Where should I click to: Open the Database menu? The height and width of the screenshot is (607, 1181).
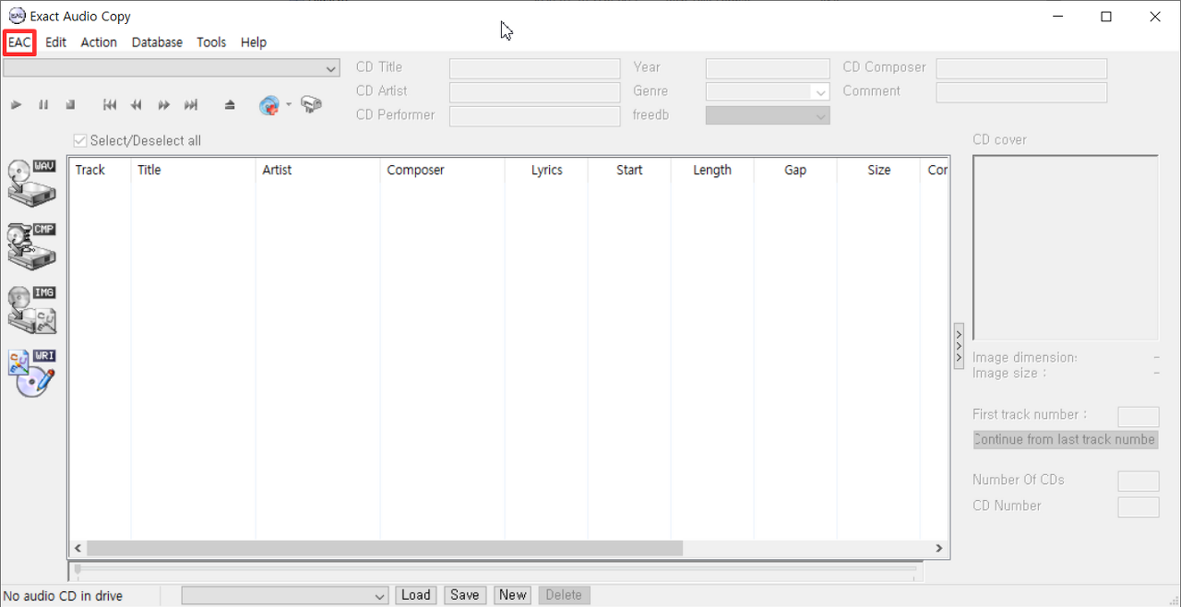click(x=157, y=42)
